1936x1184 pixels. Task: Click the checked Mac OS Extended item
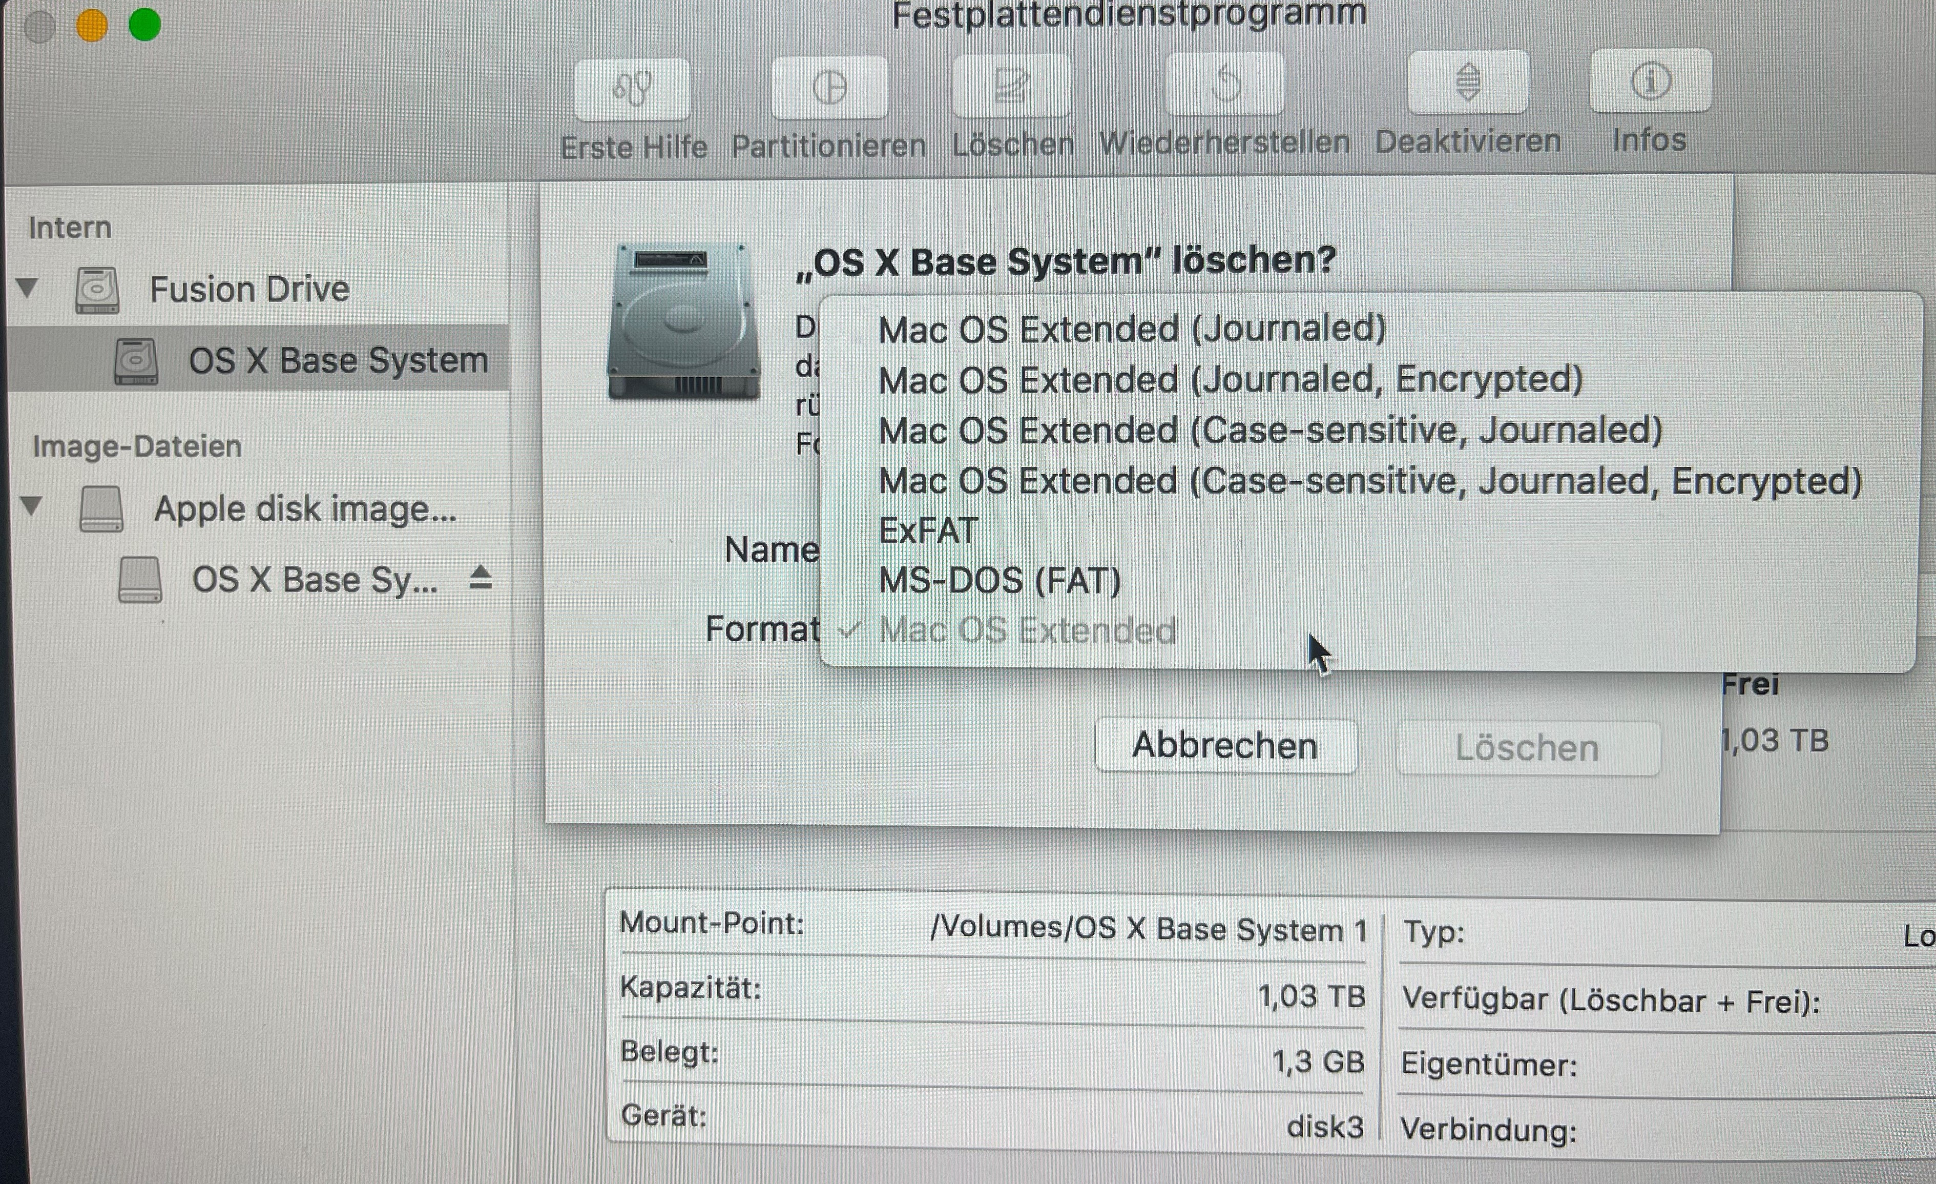[x=1026, y=630]
